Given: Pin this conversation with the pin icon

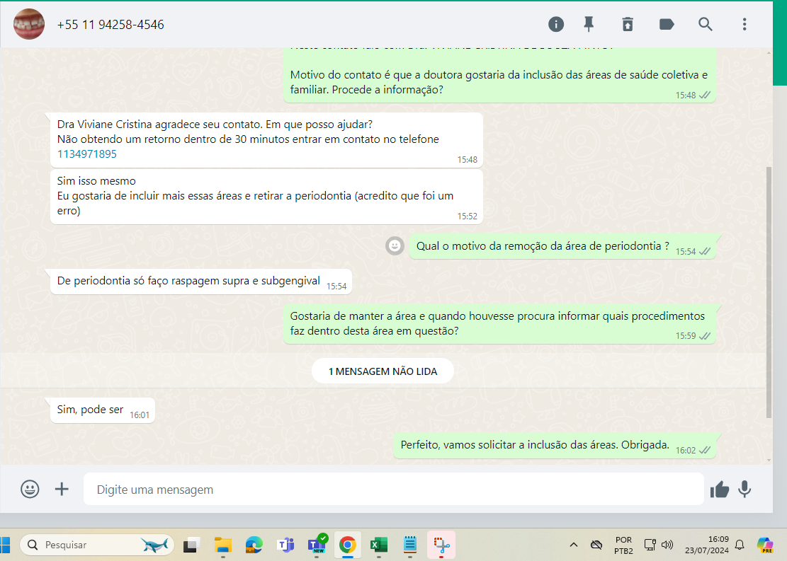Looking at the screenshot, I should click(x=589, y=24).
